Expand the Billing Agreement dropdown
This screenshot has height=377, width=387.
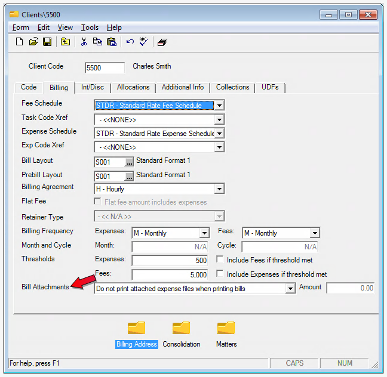[219, 189]
